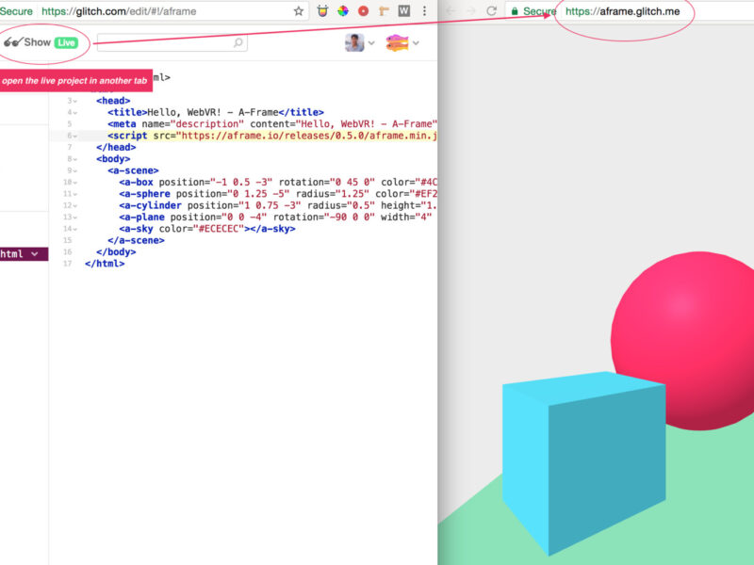The width and height of the screenshot is (754, 565).
Task: Click the bucket extension icon in Chrome toolbar
Action: 322,10
